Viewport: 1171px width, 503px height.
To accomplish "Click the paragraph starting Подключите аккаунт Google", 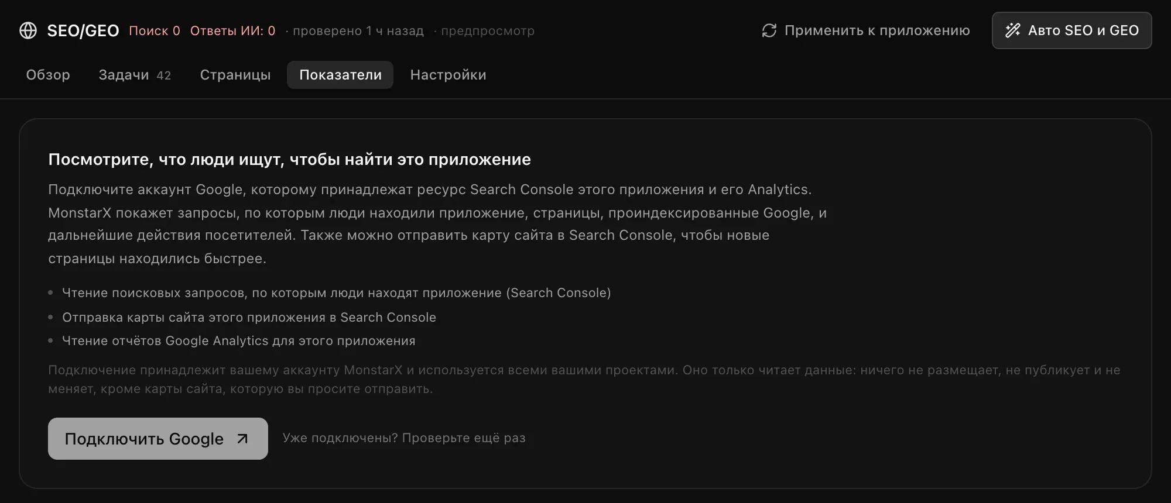I will (x=438, y=223).
